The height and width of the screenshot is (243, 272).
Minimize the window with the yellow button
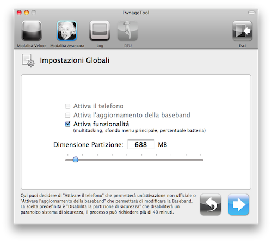pyautogui.click(x=27, y=13)
